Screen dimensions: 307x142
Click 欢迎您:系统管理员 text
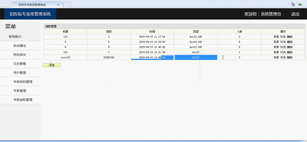(262, 14)
